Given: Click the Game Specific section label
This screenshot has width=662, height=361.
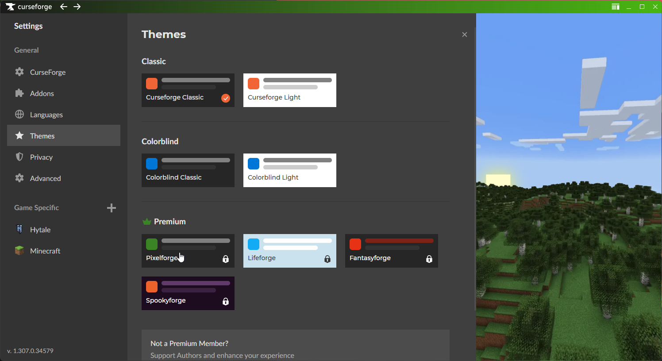Looking at the screenshot, I should (37, 207).
